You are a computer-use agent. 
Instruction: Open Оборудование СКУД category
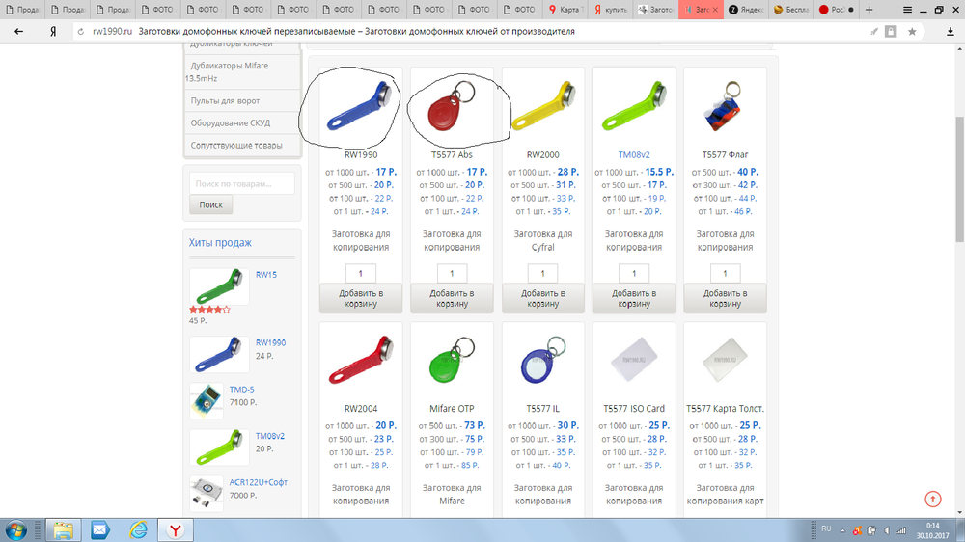pyautogui.click(x=230, y=122)
